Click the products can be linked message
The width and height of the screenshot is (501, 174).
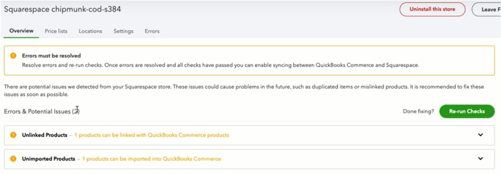152,135
